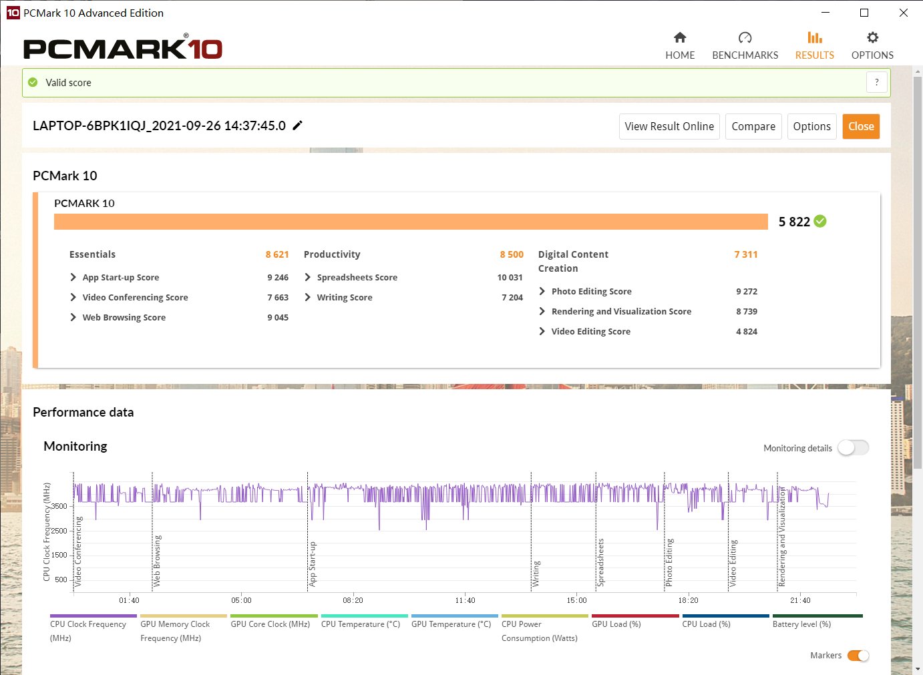Image resolution: width=923 pixels, height=675 pixels.
Task: Click the Compare button
Action: [x=753, y=126]
